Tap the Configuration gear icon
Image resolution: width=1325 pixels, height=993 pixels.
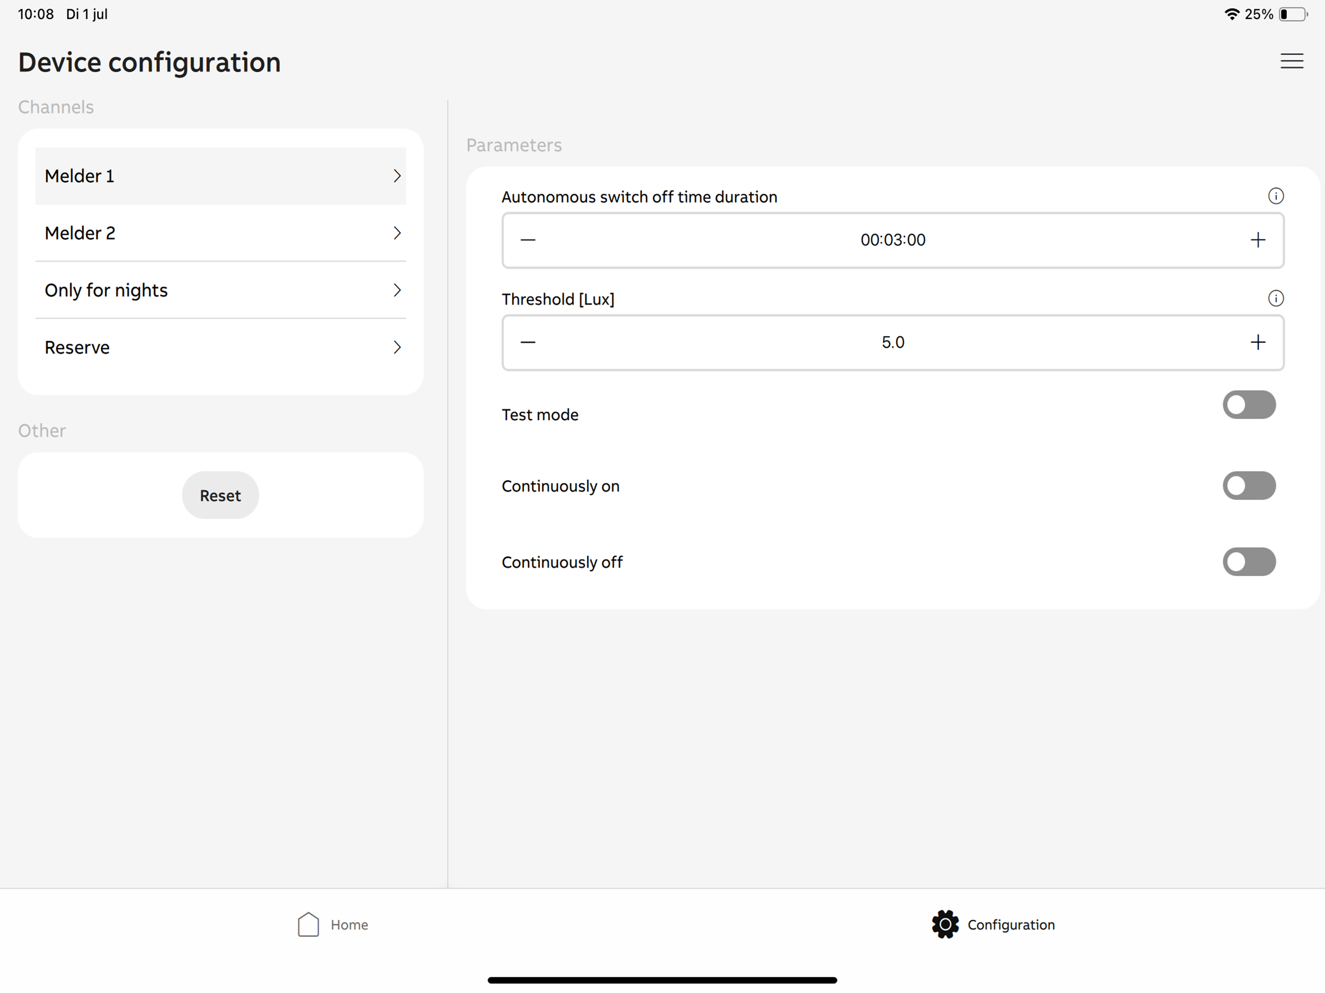click(945, 925)
